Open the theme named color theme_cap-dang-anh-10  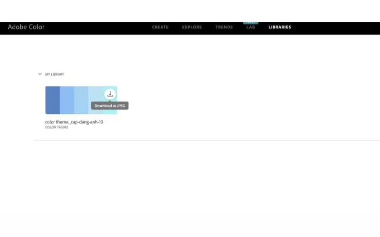coord(74,122)
